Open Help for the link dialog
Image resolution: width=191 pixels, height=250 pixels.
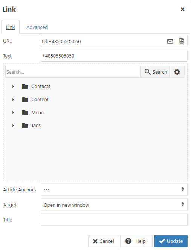(x=136, y=241)
